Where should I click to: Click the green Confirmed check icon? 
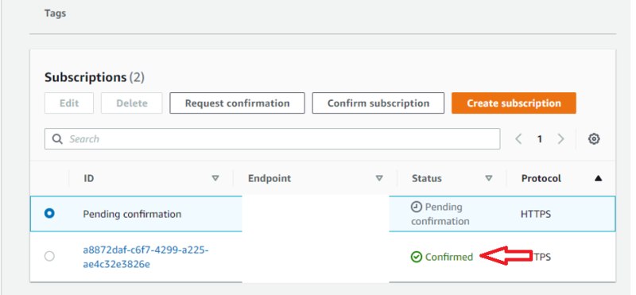(x=417, y=257)
